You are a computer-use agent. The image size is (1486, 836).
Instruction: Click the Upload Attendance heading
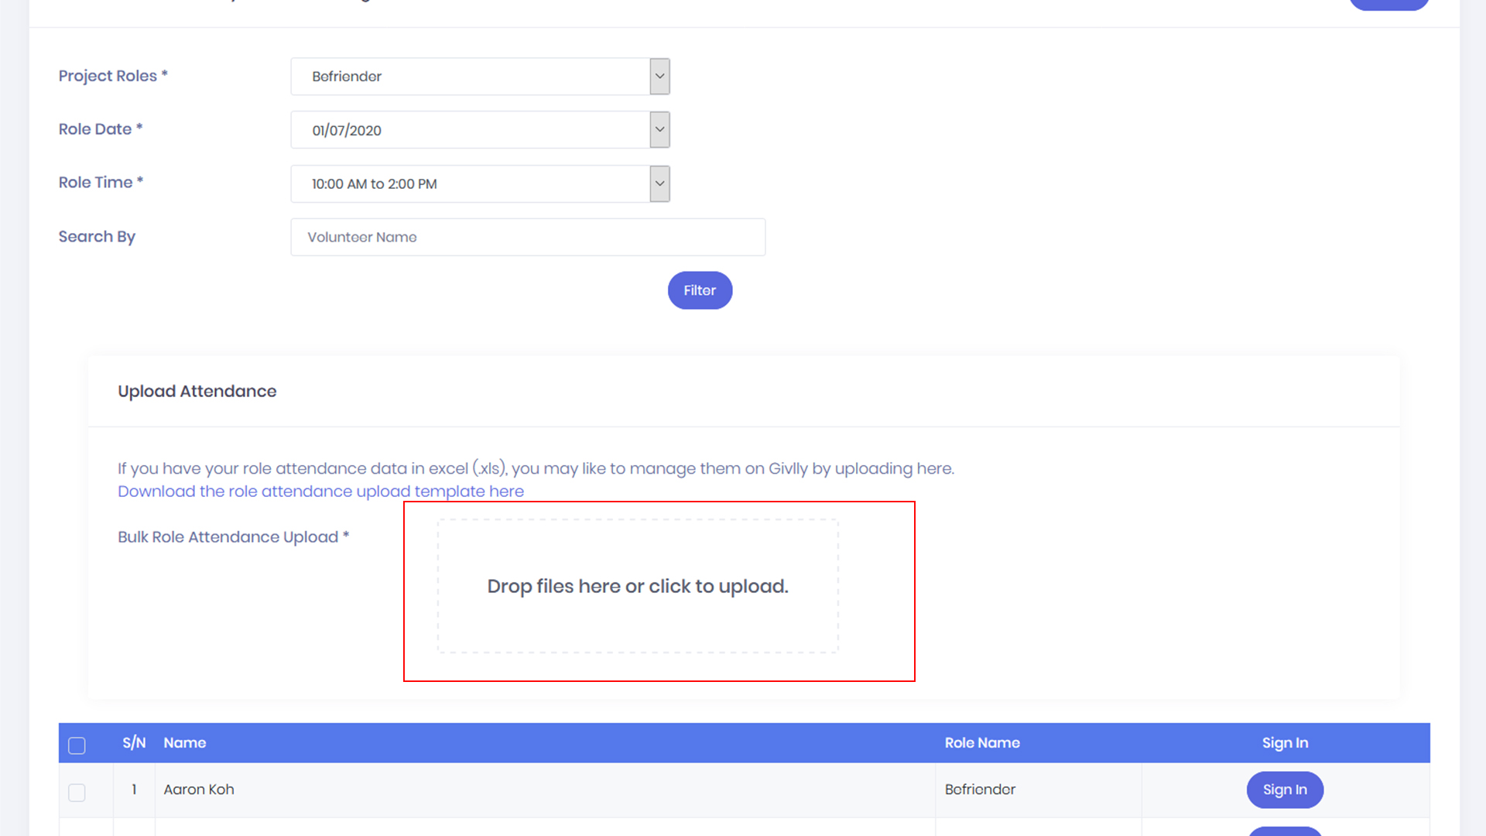click(197, 392)
